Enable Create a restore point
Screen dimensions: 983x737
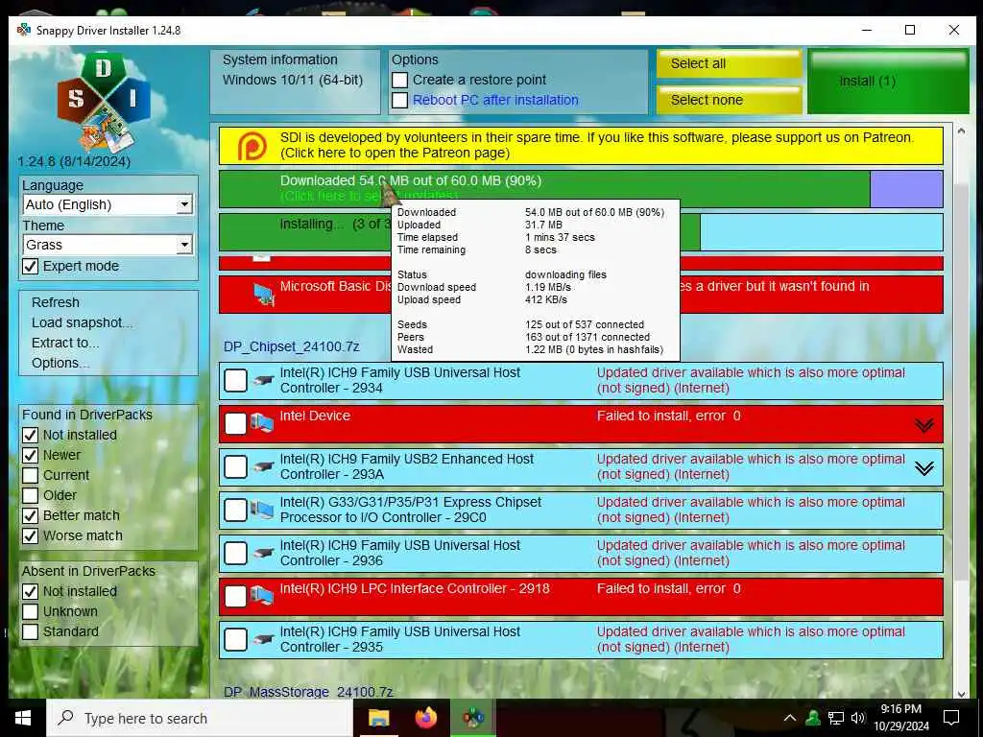pos(400,81)
